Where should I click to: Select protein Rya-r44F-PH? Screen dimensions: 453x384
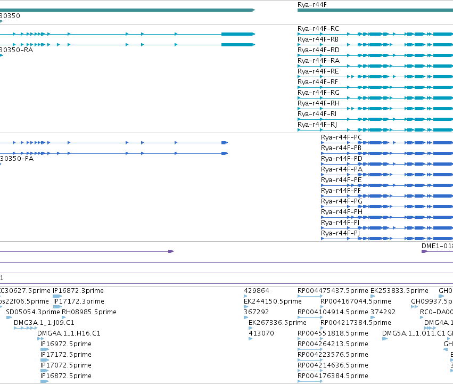342,212
